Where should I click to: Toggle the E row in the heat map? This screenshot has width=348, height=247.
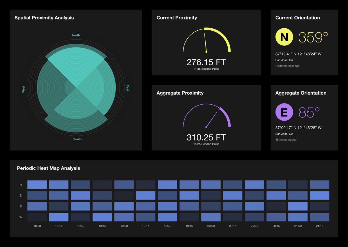[x=20, y=196]
